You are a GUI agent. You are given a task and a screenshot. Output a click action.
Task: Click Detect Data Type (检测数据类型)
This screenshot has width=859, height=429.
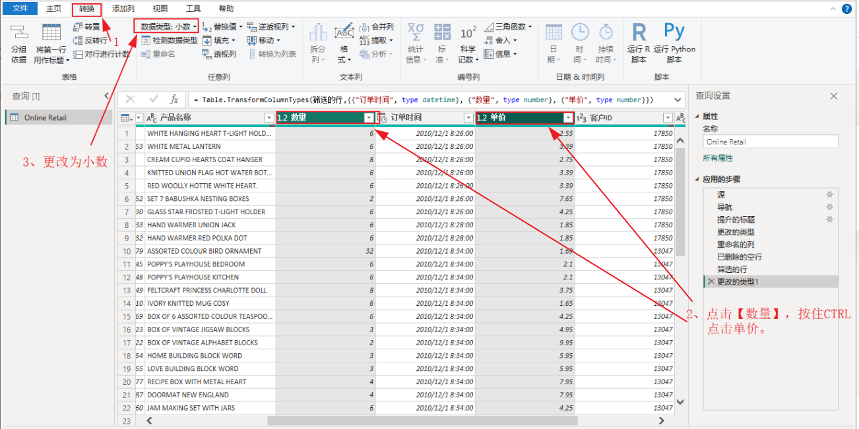tap(168, 40)
